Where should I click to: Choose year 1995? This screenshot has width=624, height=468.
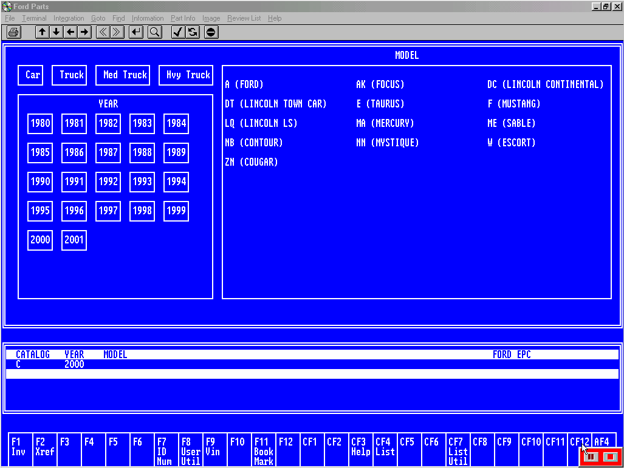coord(40,211)
